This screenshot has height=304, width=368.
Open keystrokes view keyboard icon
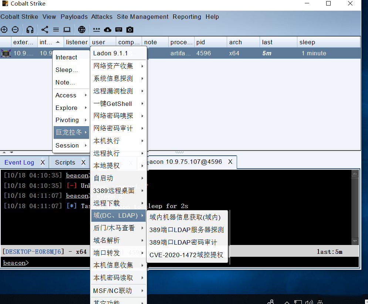pos(119,30)
